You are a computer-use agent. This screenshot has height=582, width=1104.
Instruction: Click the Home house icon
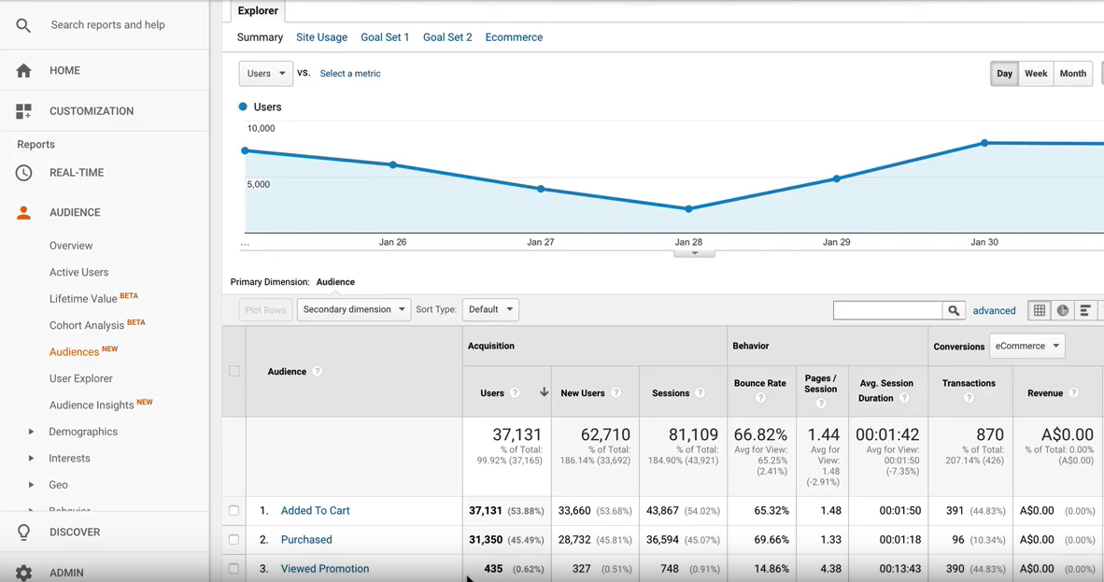coord(23,70)
